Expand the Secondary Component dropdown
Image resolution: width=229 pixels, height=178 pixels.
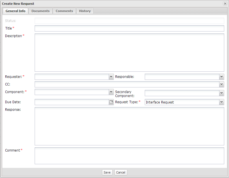[221, 93]
